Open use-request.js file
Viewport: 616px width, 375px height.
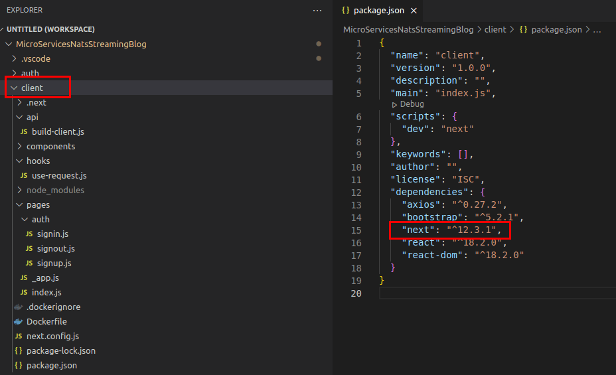click(x=59, y=175)
